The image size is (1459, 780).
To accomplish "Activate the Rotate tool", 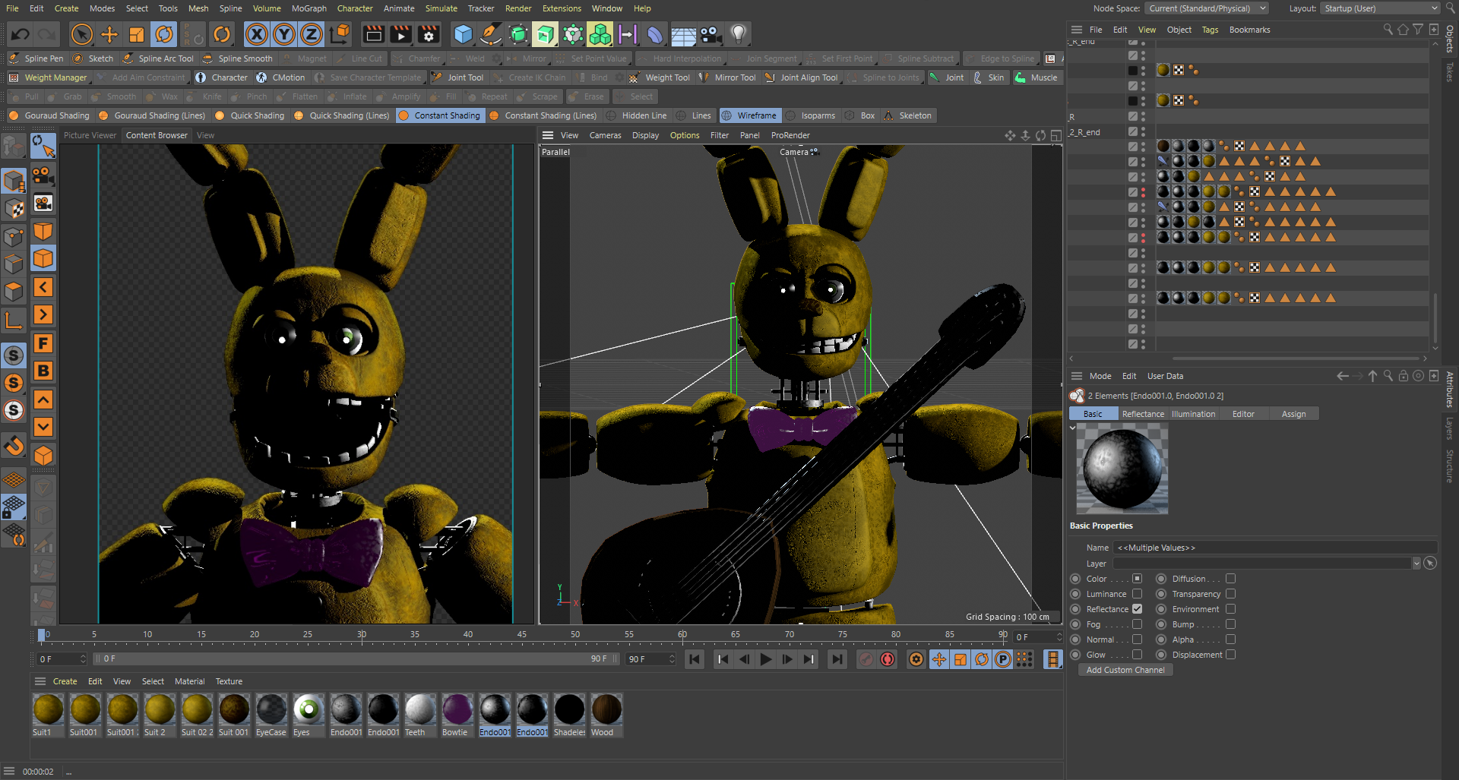I will point(164,34).
